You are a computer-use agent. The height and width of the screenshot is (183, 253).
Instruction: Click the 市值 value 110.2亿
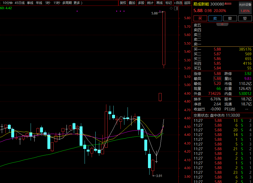(x=245, y=84)
